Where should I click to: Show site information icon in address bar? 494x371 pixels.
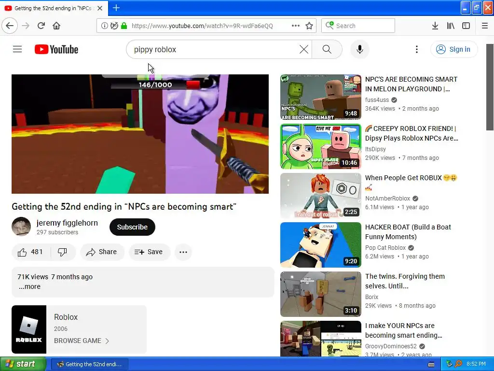tap(104, 26)
